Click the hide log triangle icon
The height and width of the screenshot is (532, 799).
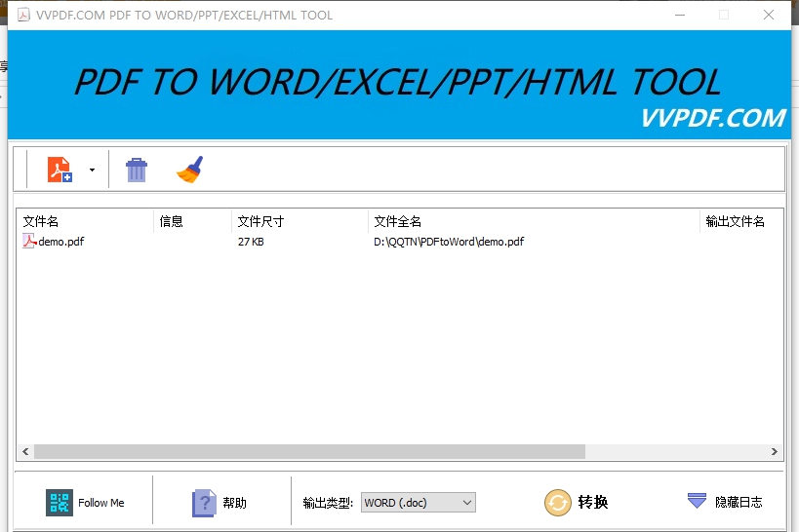(697, 501)
